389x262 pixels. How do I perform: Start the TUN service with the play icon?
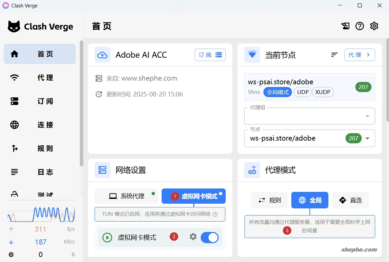[x=107, y=237]
